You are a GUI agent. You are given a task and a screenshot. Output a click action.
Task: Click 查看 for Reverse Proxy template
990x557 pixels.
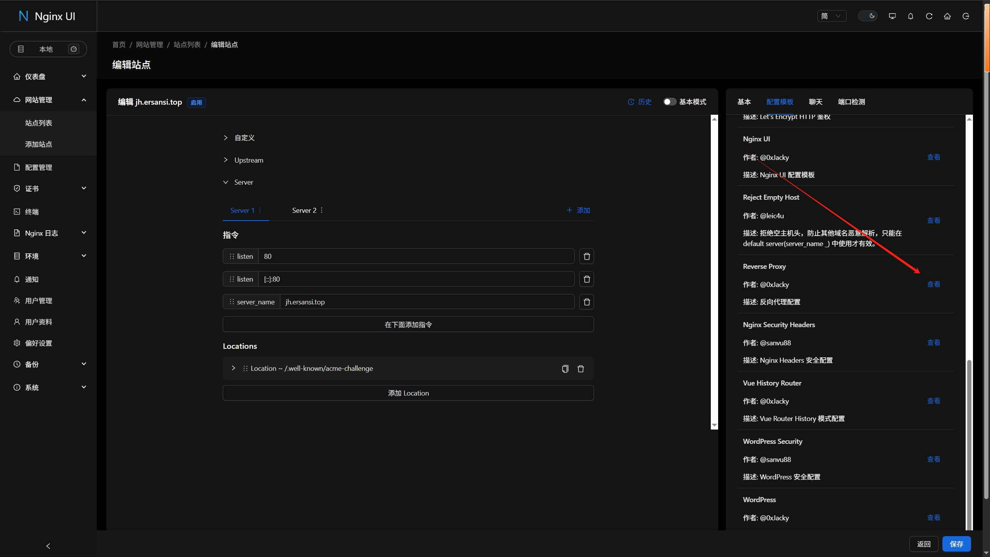tap(934, 284)
